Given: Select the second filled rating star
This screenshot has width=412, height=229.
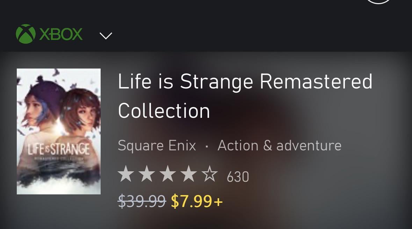Looking at the screenshot, I should tap(147, 174).
